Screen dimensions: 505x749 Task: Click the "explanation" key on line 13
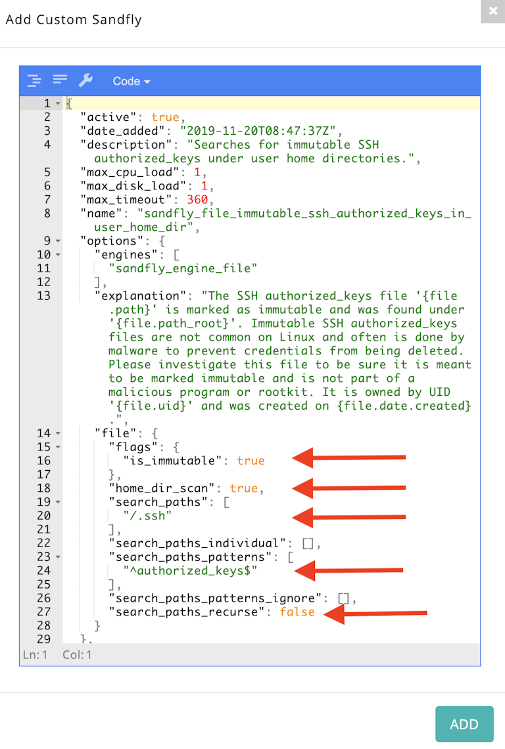(x=141, y=296)
